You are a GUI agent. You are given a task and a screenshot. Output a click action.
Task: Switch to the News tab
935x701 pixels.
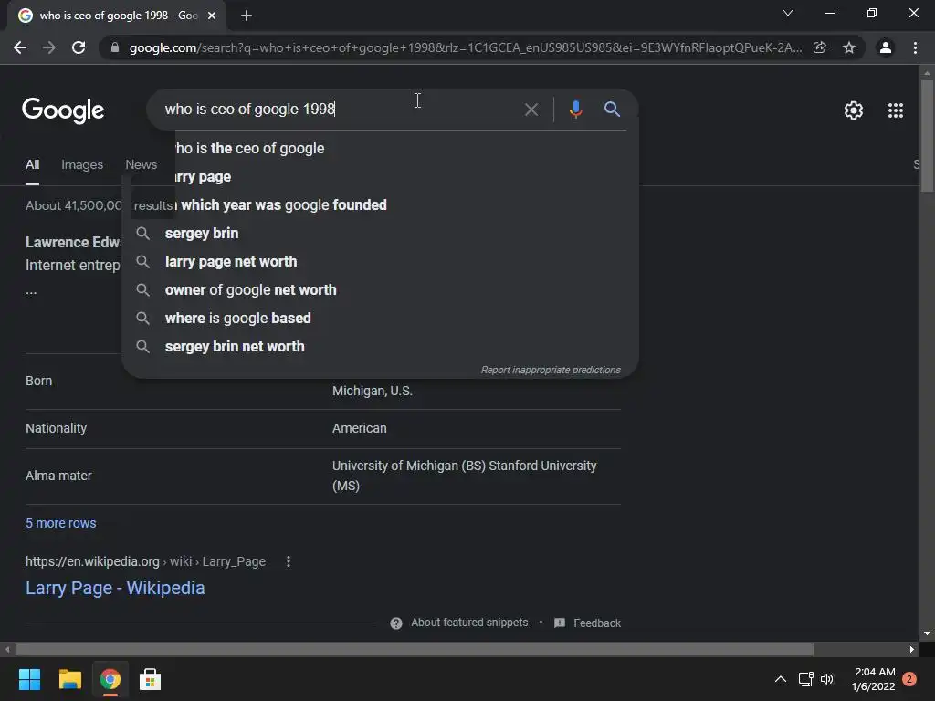tap(142, 164)
